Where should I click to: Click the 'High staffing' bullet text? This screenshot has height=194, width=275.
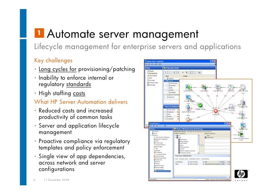tap(55, 93)
